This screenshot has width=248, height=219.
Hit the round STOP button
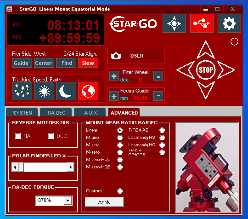[x=206, y=70]
